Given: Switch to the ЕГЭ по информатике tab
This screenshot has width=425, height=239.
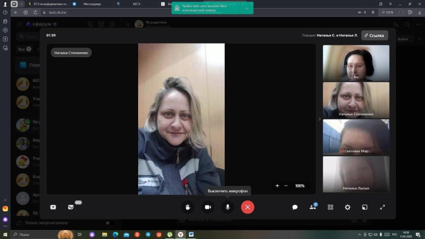Looking at the screenshot, I should 48,4.
